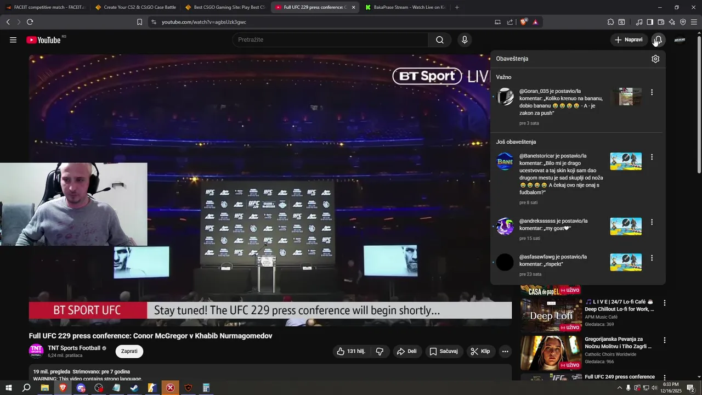Open notification settings gear icon
The height and width of the screenshot is (395, 702).
click(655, 59)
